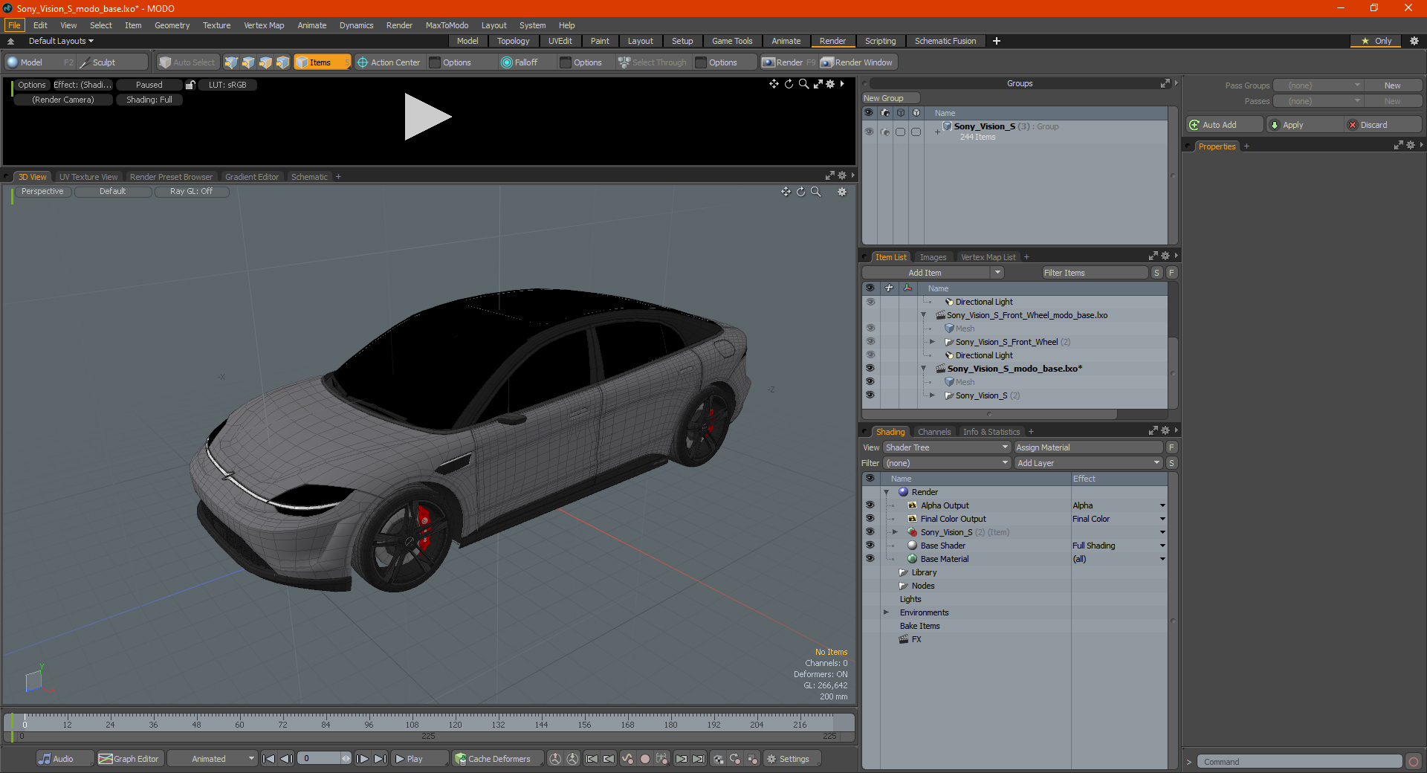Rotate the 3D viewport using the orbit icon
Viewport: 1427px width, 773px height.
800,192
